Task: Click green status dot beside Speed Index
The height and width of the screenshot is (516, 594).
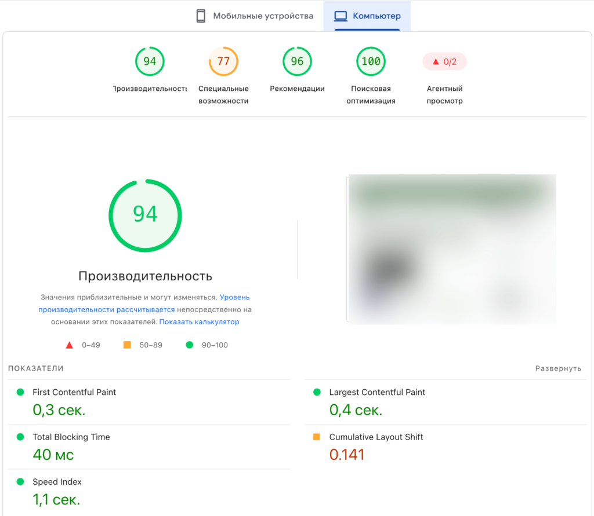Action: (20, 482)
